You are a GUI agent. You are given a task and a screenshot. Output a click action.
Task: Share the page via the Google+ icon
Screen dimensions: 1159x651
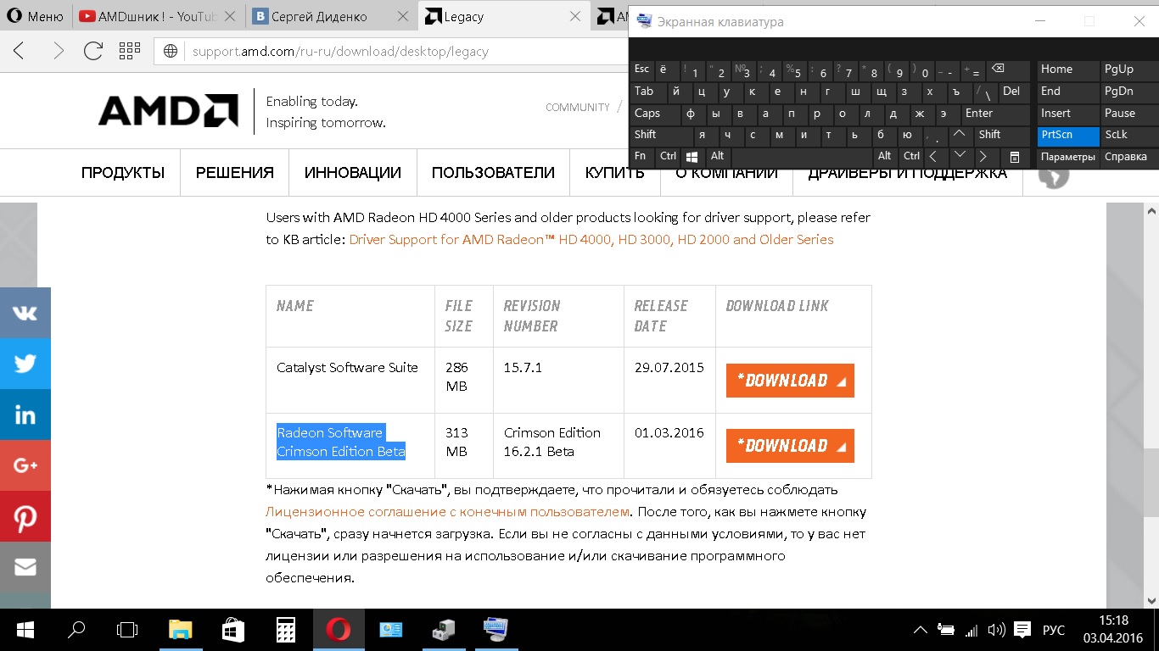[x=25, y=465]
